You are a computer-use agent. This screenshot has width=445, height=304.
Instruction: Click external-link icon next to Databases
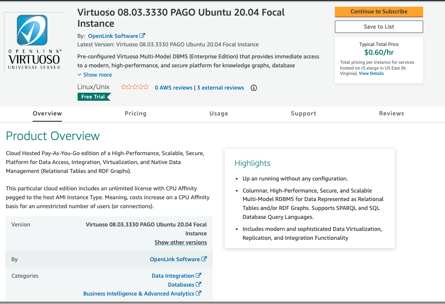[x=198, y=284]
